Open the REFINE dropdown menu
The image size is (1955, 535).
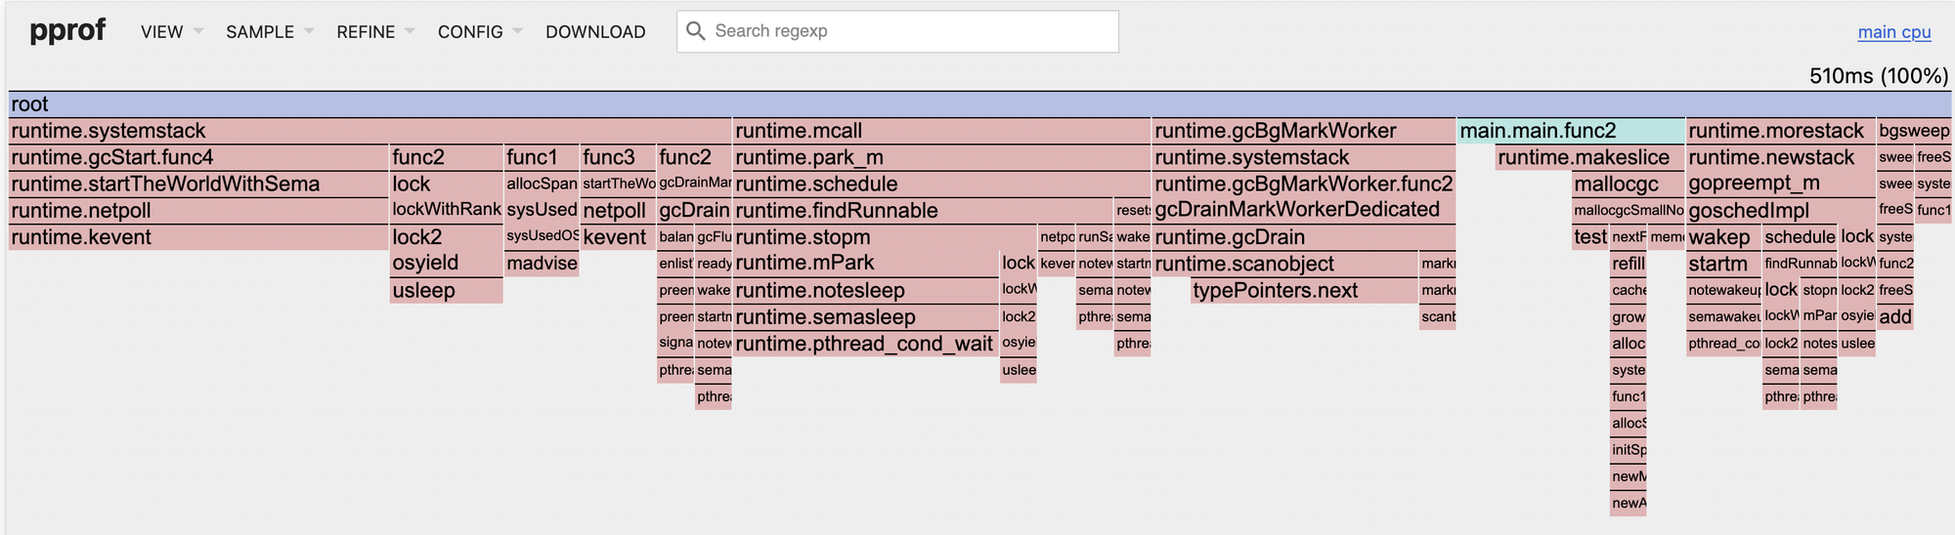[375, 32]
